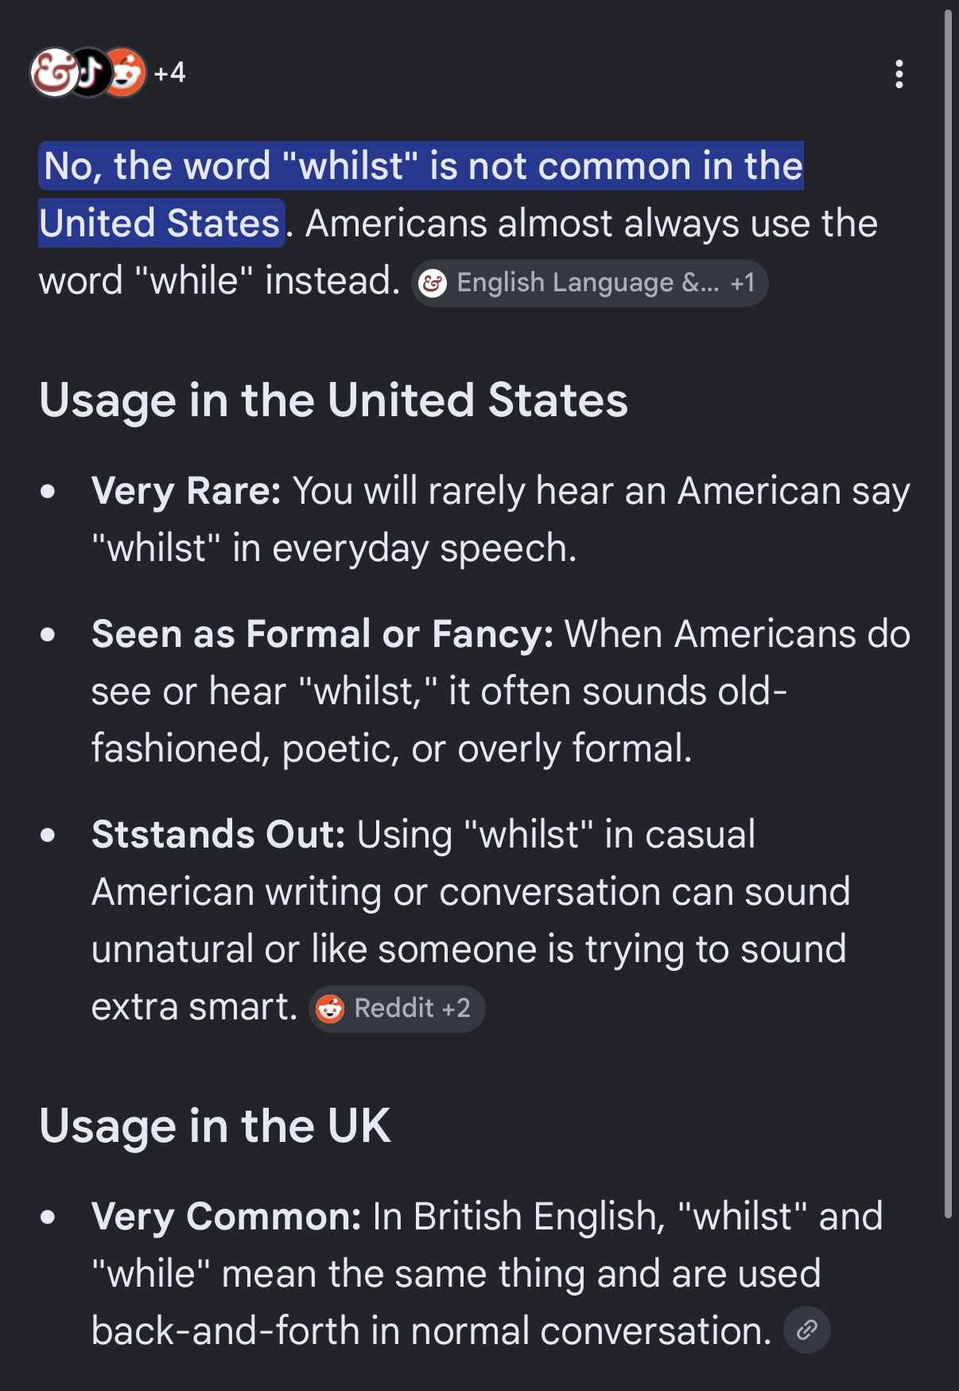Open the three-dot more options menu
This screenshot has width=959, height=1391.
coord(899,74)
